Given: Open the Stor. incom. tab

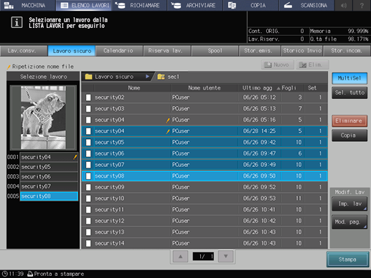Looking at the screenshot, I should click(347, 51).
